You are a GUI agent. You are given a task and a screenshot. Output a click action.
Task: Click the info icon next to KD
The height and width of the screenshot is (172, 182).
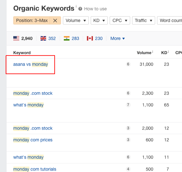pos(168,52)
